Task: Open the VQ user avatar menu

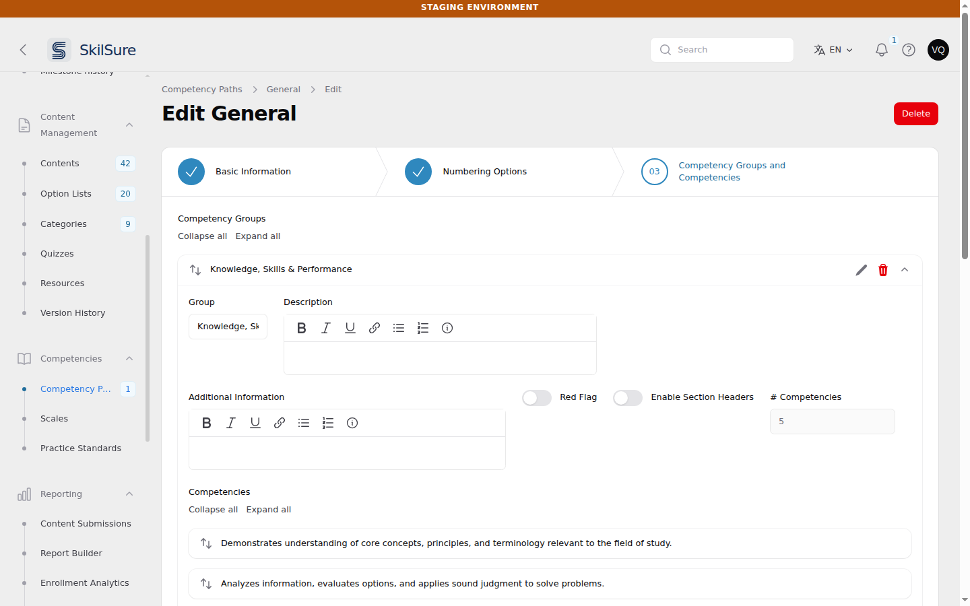Action: [938, 50]
